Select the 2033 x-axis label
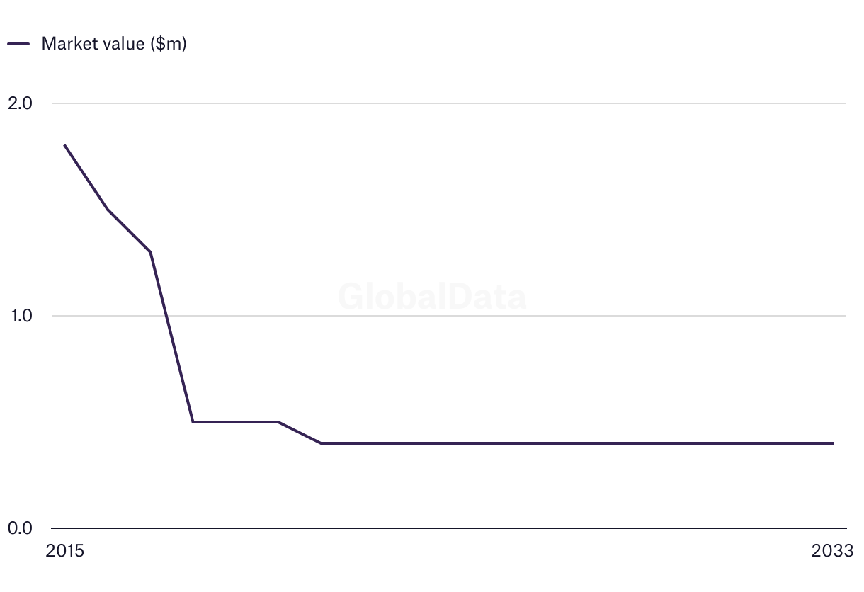This screenshot has height=592, width=864. tap(833, 551)
